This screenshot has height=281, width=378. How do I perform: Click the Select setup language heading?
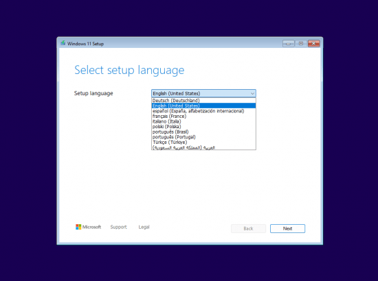pos(129,70)
